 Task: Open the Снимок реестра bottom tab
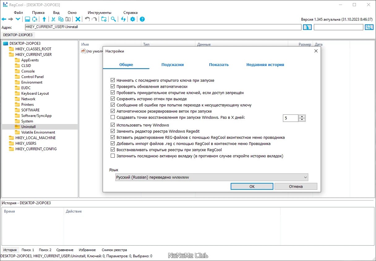114,250
